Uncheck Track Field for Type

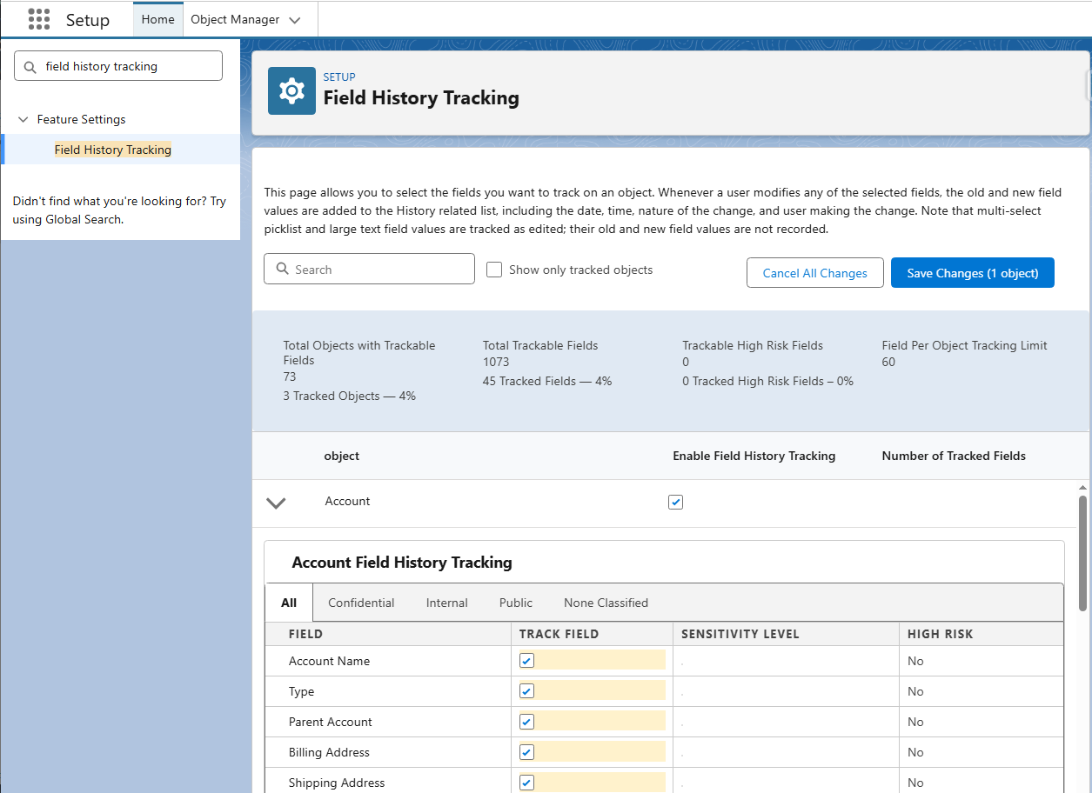526,691
